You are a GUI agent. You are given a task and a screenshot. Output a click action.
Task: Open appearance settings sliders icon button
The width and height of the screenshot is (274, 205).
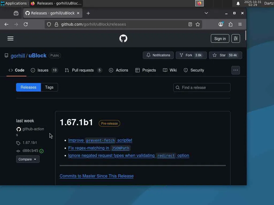[x=235, y=38]
